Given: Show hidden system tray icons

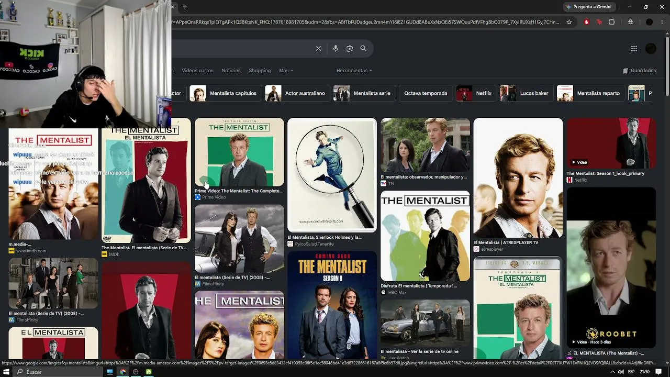Looking at the screenshot, I should pos(612,372).
